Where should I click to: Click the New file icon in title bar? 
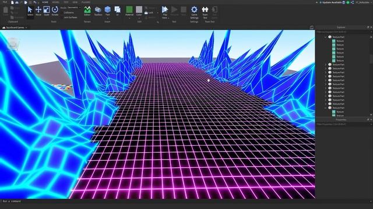(x=12, y=2)
